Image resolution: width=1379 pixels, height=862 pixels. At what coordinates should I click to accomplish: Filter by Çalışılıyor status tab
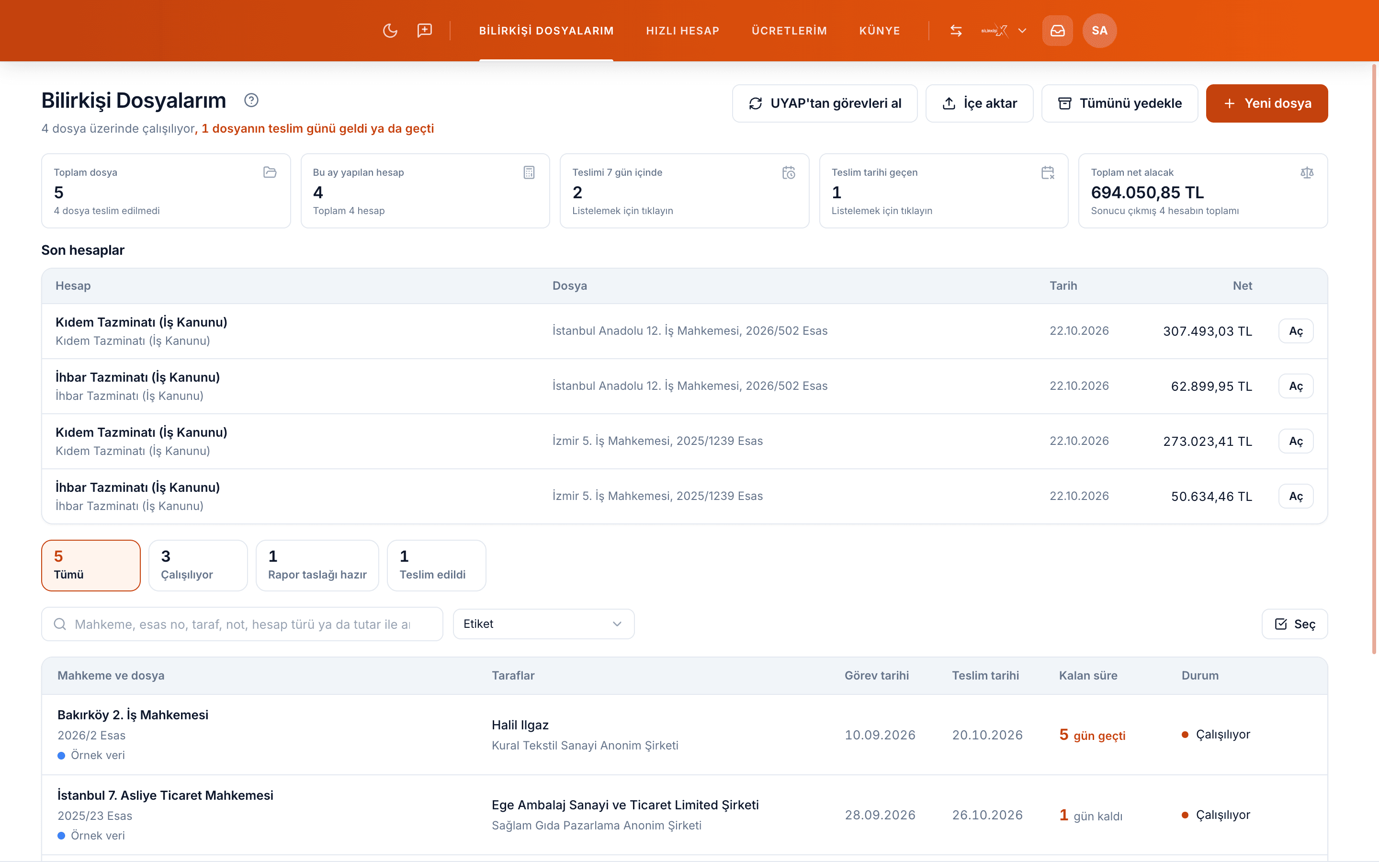click(x=198, y=565)
